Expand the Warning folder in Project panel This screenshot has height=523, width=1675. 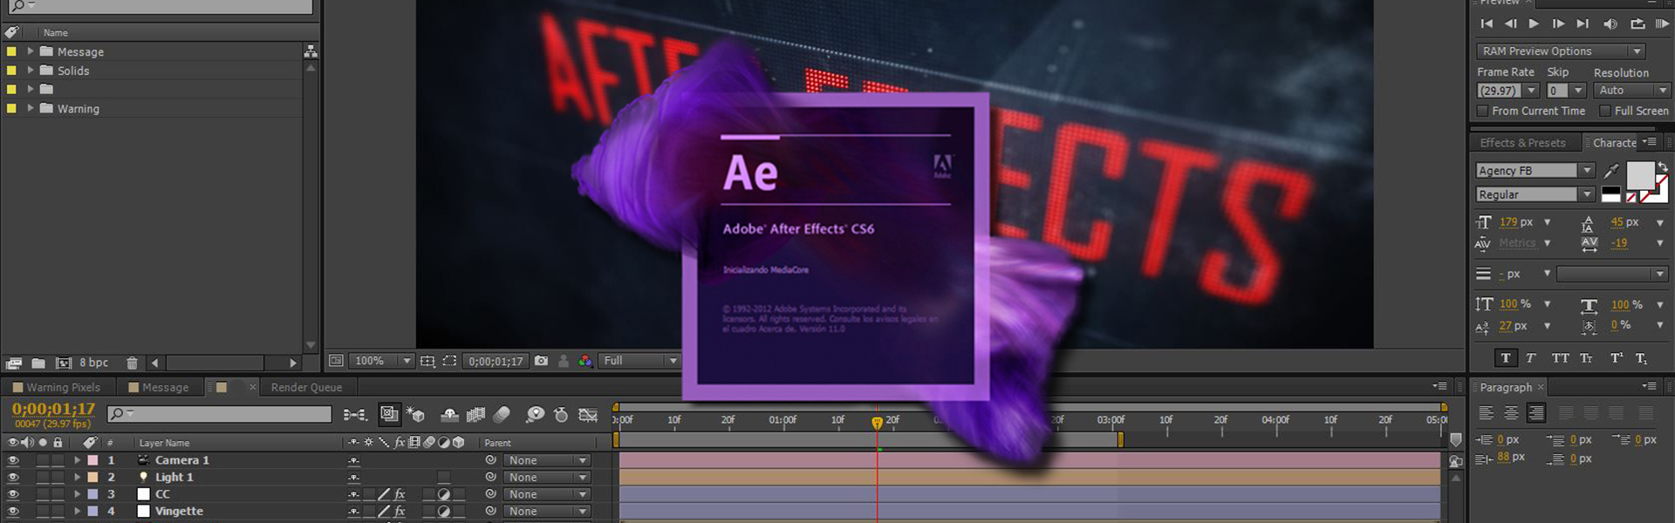coord(31,108)
